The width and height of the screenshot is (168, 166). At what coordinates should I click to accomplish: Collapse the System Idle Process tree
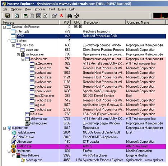(4, 27)
